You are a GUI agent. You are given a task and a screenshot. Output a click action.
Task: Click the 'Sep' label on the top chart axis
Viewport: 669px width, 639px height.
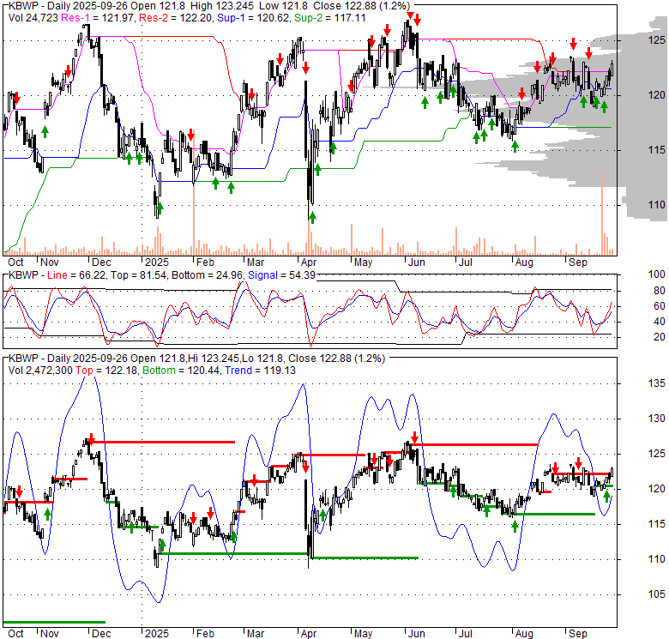point(578,262)
